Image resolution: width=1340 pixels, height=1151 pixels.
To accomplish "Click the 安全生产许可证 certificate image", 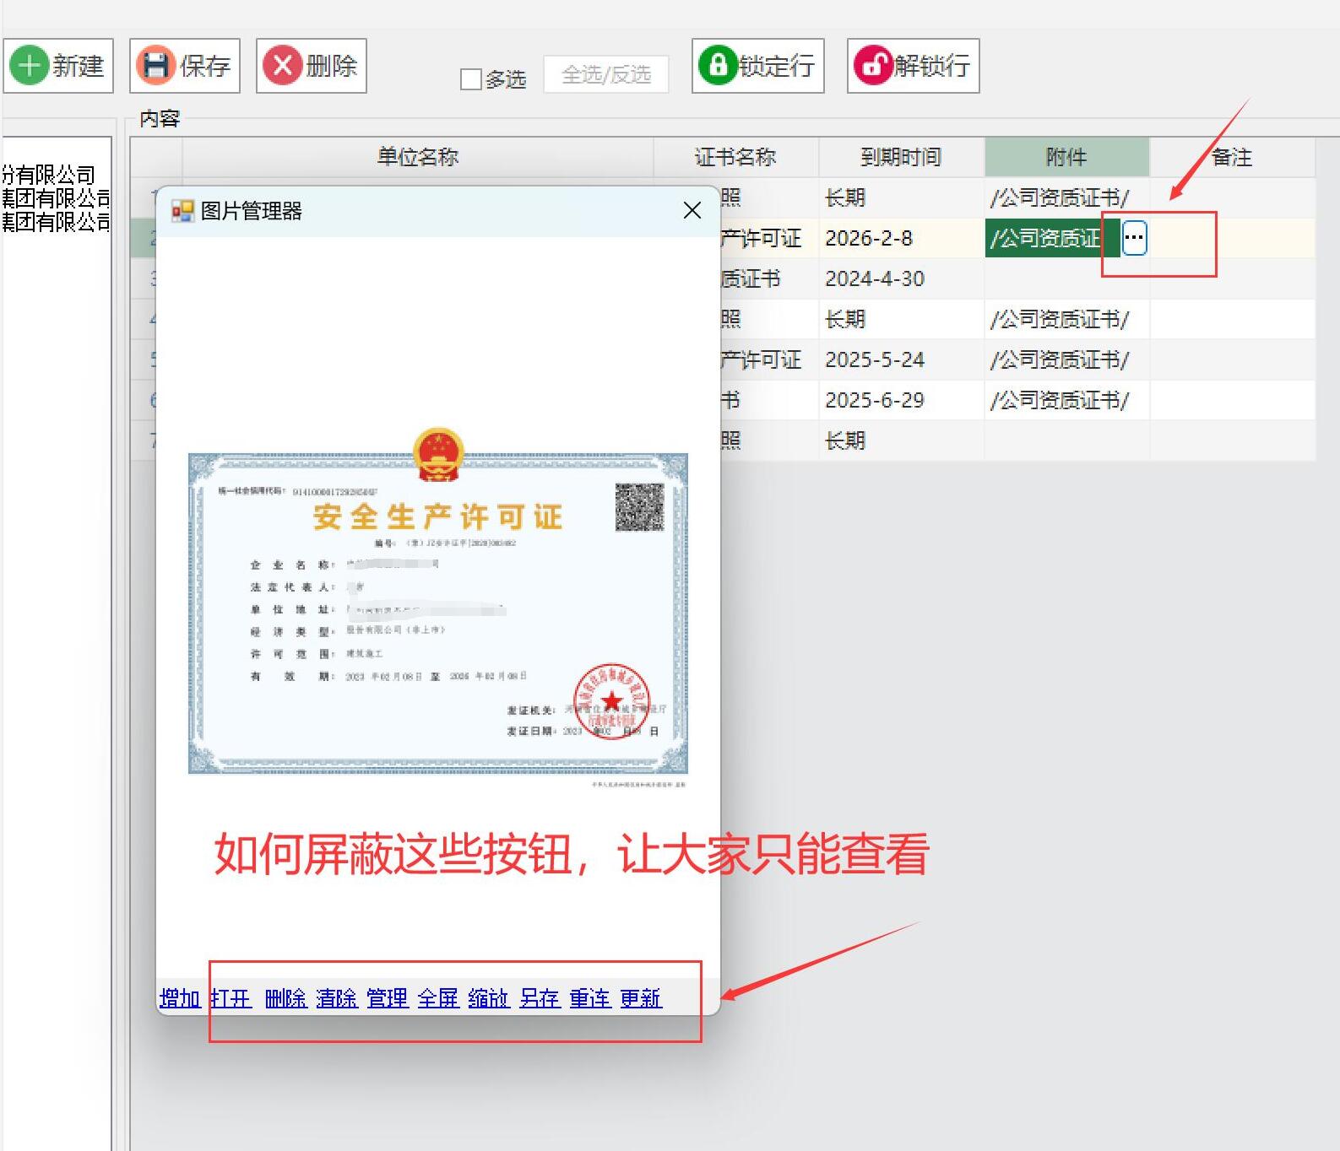I will [x=437, y=612].
